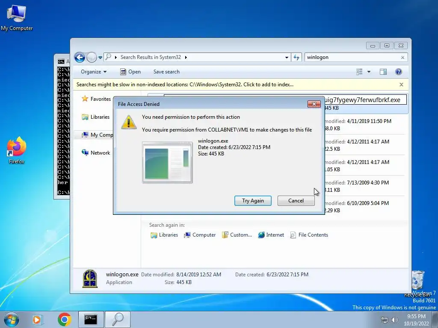Search again in Custom location

point(237,235)
